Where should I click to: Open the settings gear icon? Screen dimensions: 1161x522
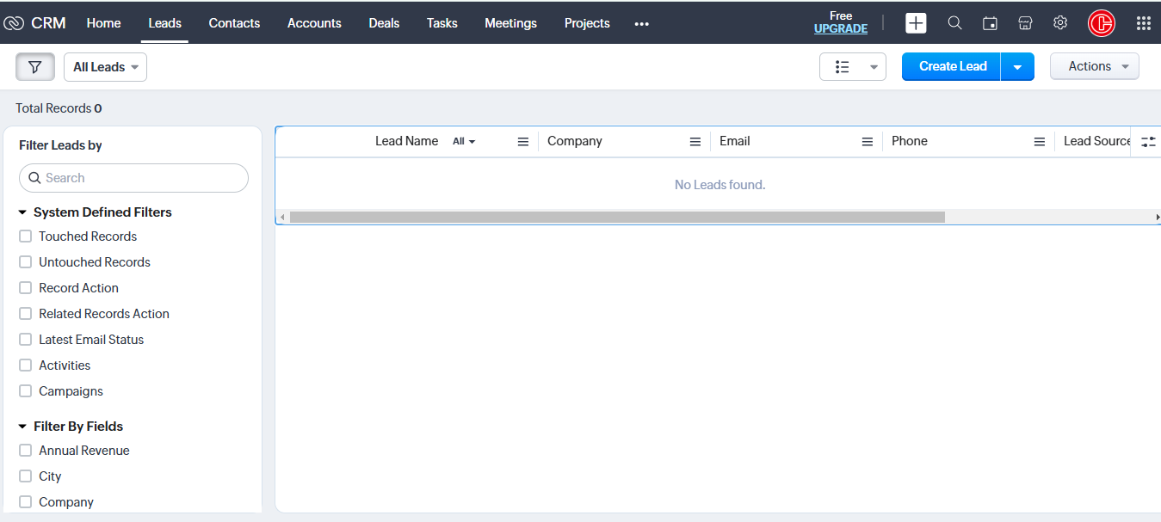(1060, 23)
